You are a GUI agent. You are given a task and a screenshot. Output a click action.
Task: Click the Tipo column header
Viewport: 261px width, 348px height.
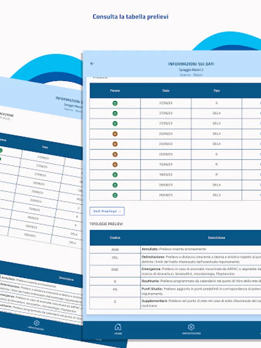click(x=217, y=90)
